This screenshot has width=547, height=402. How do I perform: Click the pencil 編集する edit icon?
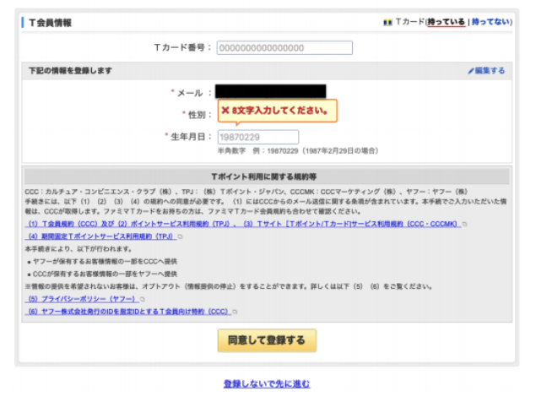[471, 71]
